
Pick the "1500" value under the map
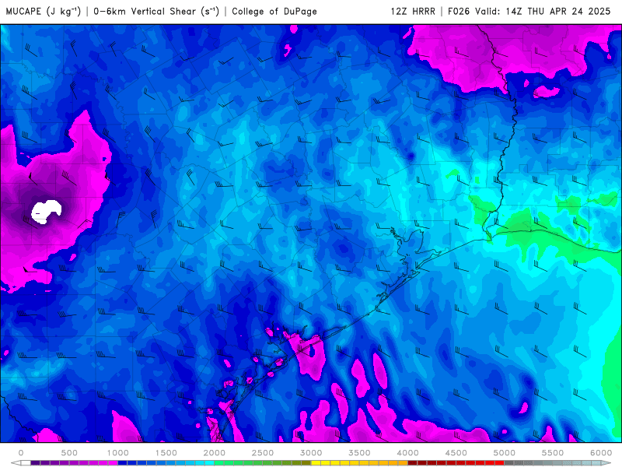point(166,453)
